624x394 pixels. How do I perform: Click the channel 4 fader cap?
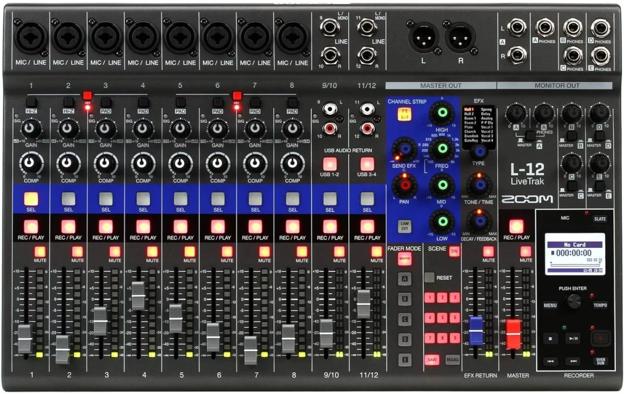pyautogui.click(x=138, y=295)
